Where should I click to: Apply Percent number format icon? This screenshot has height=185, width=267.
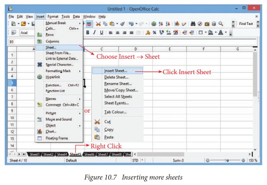click(154, 33)
